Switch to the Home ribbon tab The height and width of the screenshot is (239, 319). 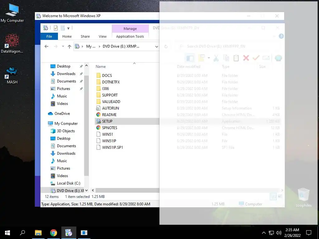[x=67, y=36]
